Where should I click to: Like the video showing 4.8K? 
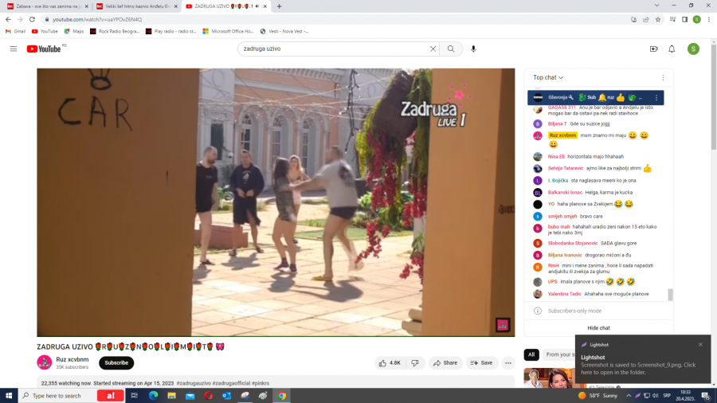pos(390,362)
